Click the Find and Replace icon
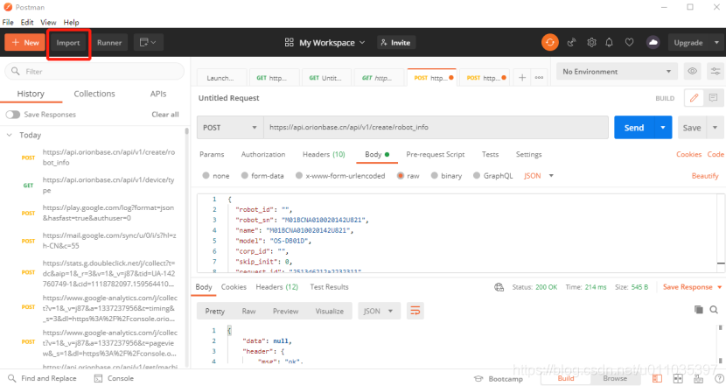The image size is (726, 386). pyautogui.click(x=12, y=378)
